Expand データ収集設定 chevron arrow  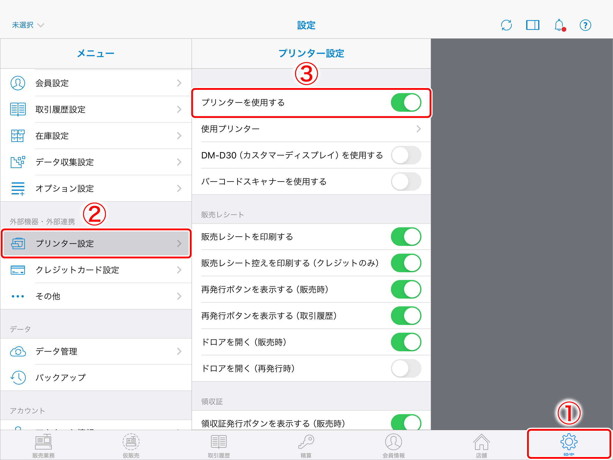[x=179, y=162]
